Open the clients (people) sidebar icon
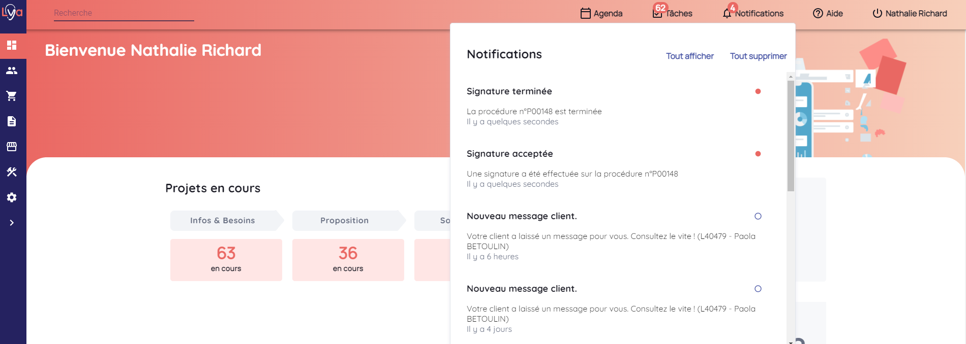The height and width of the screenshot is (344, 966). (12, 71)
